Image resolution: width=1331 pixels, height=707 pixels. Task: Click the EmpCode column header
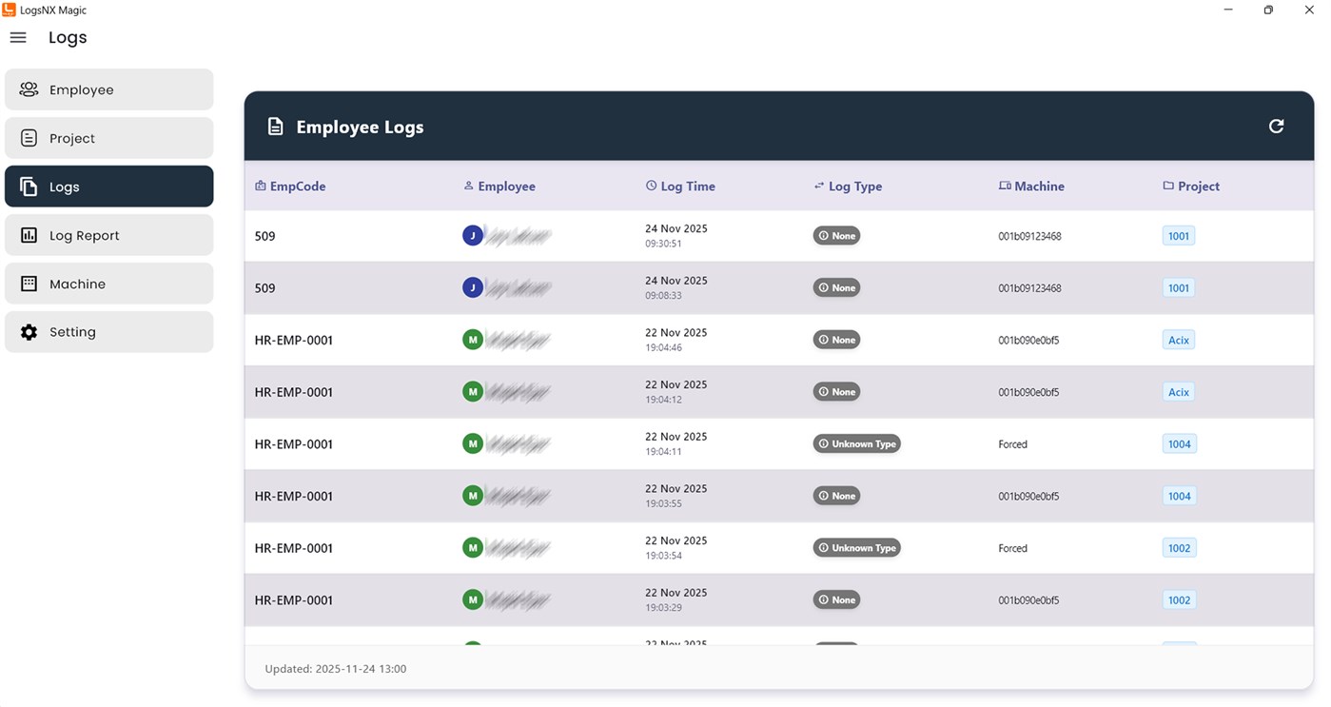[x=290, y=187]
